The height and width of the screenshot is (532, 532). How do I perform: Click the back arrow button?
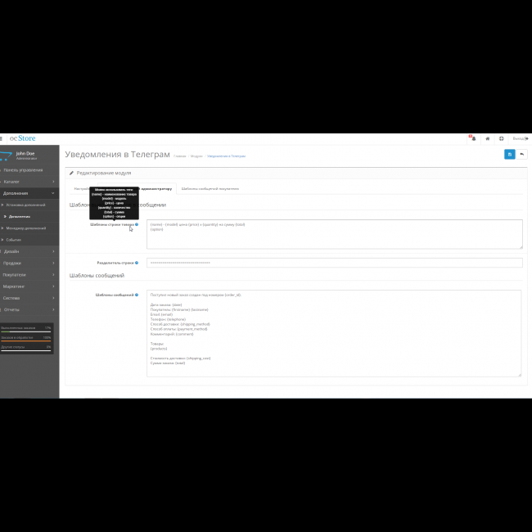coord(522,154)
